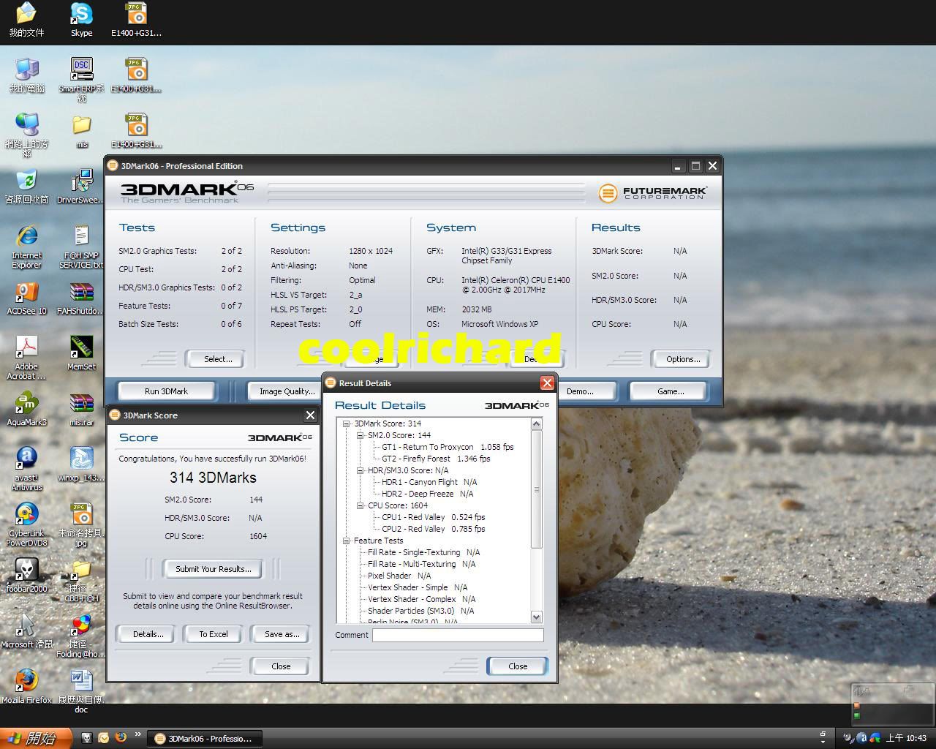This screenshot has height=749, width=936.
Task: Click Run 3DMark button
Action: (167, 391)
